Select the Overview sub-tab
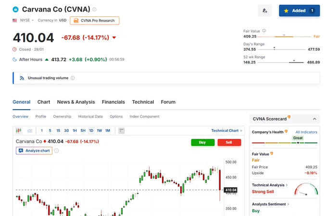 (20, 116)
